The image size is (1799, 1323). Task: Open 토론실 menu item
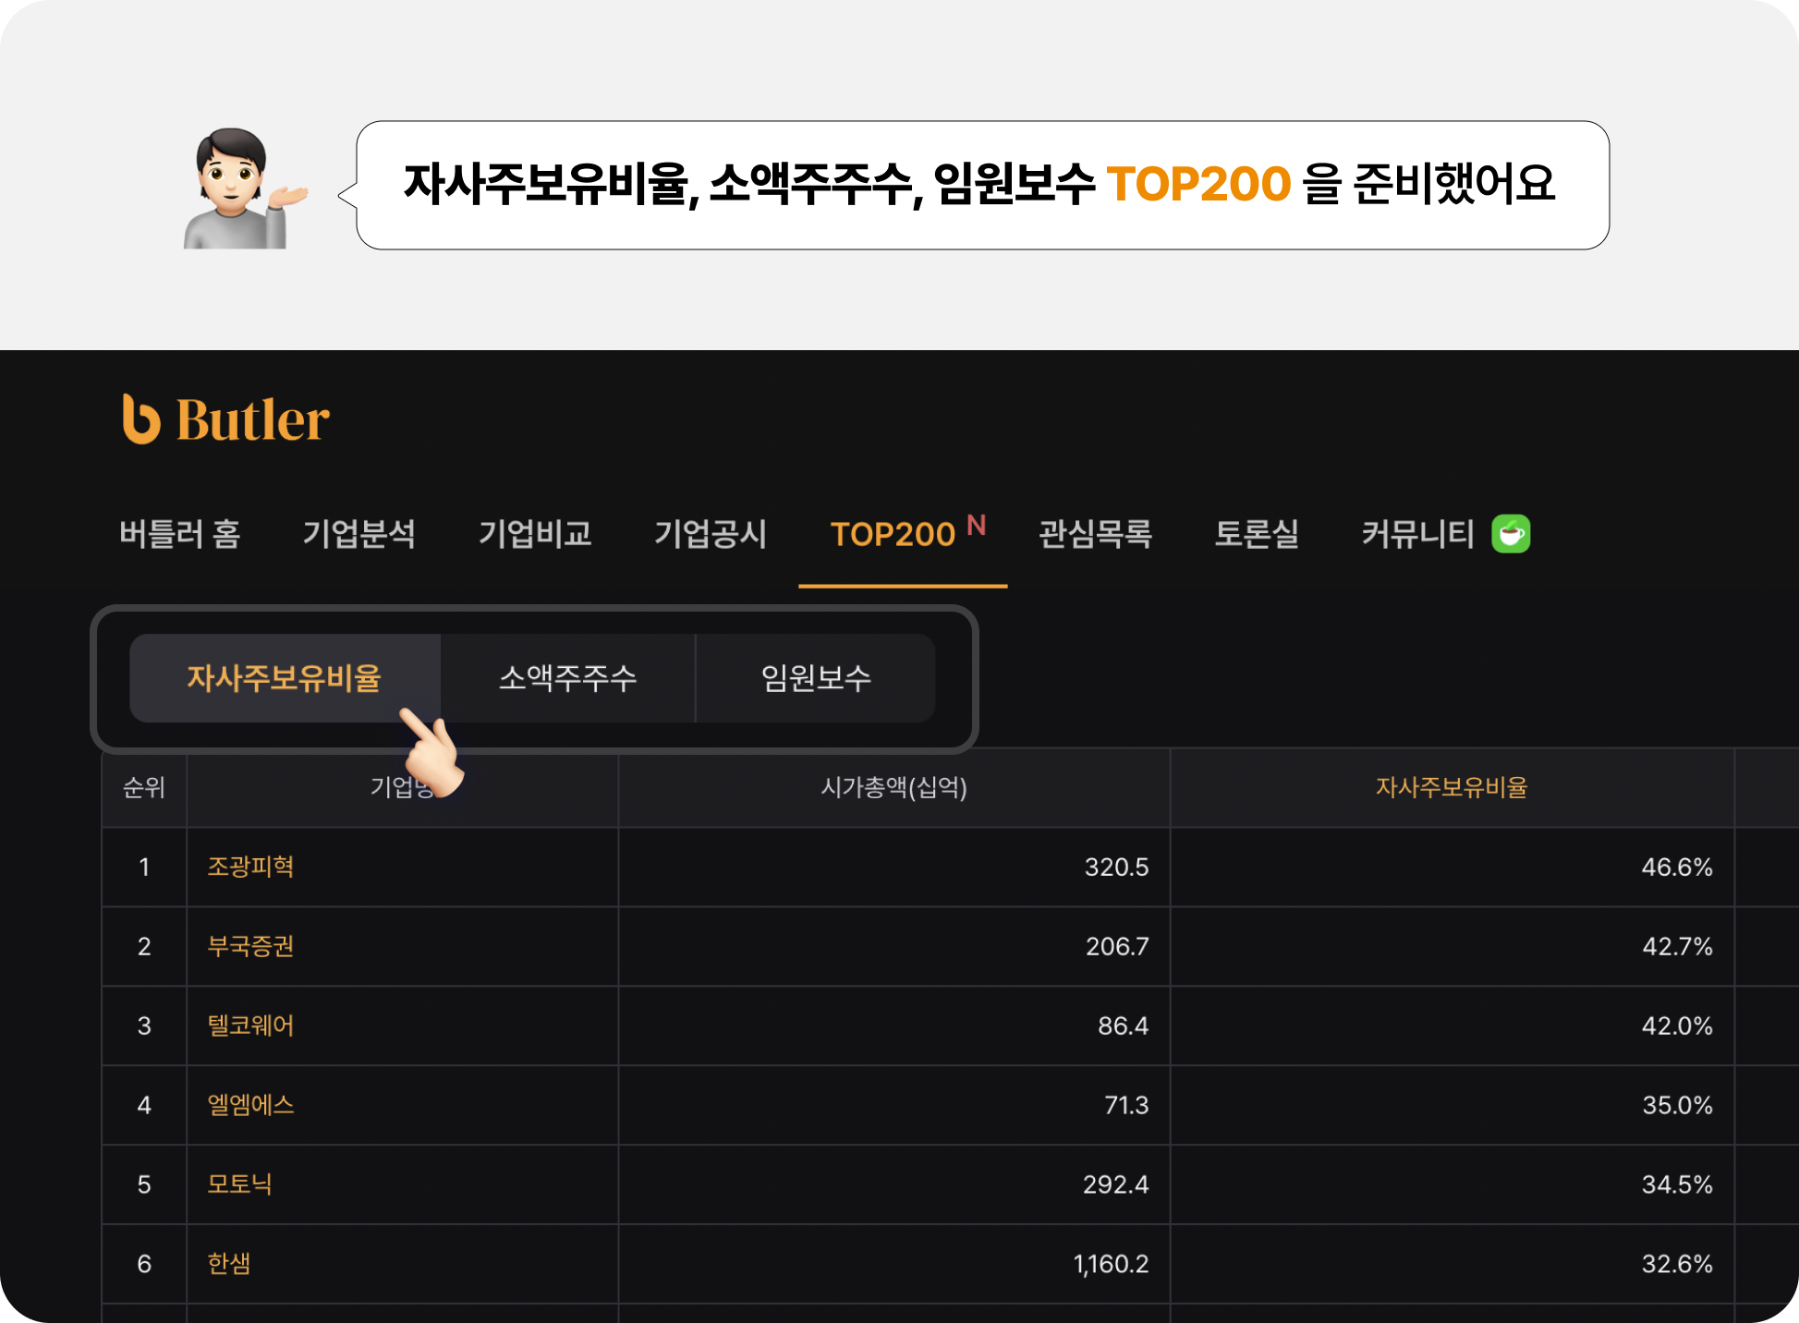tap(1257, 534)
